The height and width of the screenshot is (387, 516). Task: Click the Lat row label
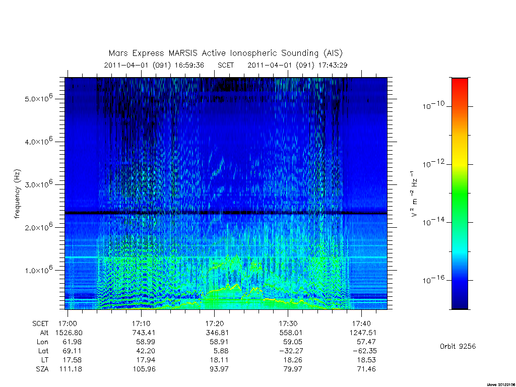point(43,351)
